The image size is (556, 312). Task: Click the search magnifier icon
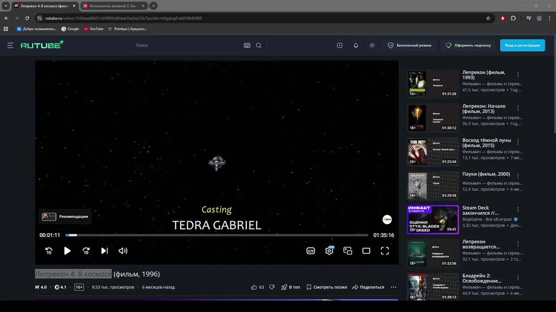tap(258, 45)
